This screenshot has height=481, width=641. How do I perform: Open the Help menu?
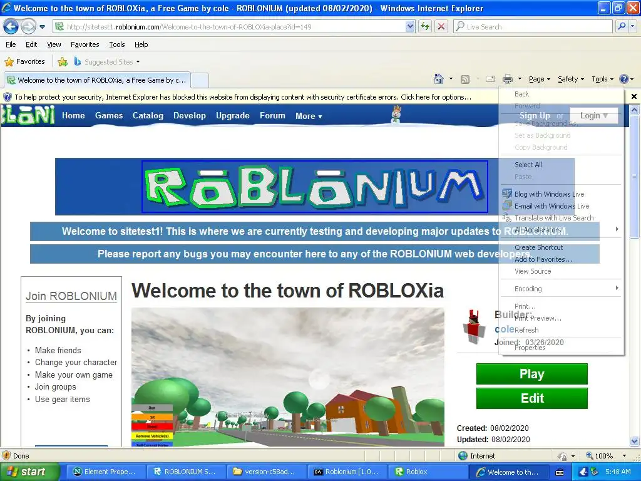(x=141, y=44)
